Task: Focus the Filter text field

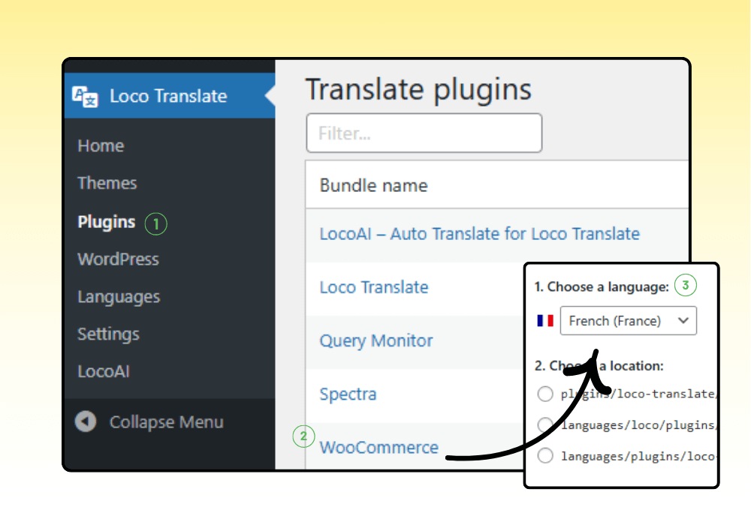Action: coord(424,133)
